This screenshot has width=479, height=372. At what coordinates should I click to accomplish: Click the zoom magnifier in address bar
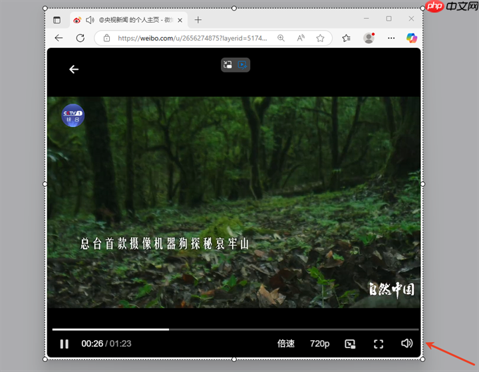(281, 38)
